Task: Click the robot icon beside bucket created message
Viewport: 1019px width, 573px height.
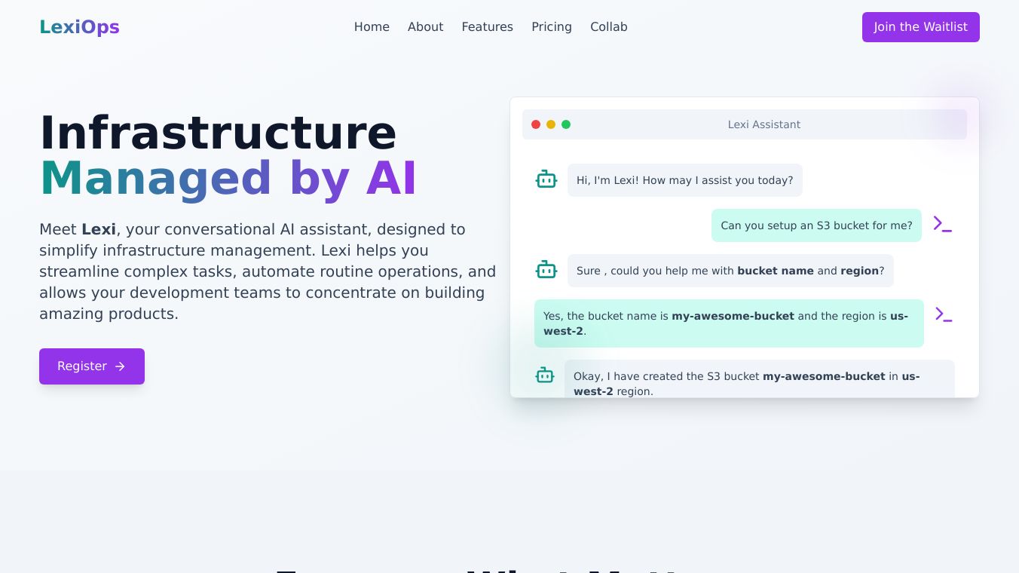Action: 545,375
